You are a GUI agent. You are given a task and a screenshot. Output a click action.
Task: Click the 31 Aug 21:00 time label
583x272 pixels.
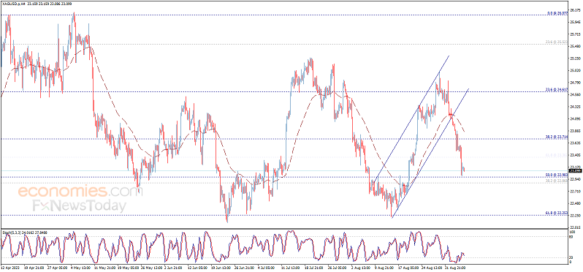point(456,267)
